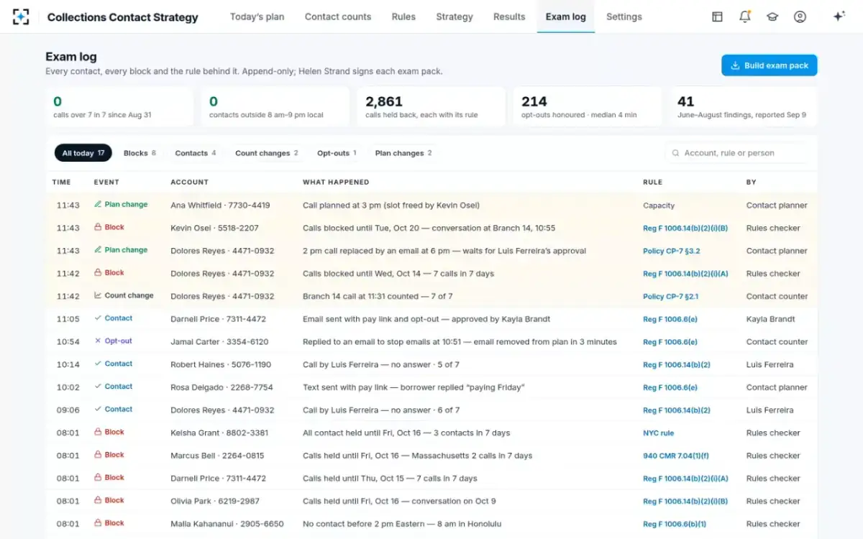Click "Marcus Bell · 2264-0815" account
Image resolution: width=863 pixels, height=539 pixels.
217,456
